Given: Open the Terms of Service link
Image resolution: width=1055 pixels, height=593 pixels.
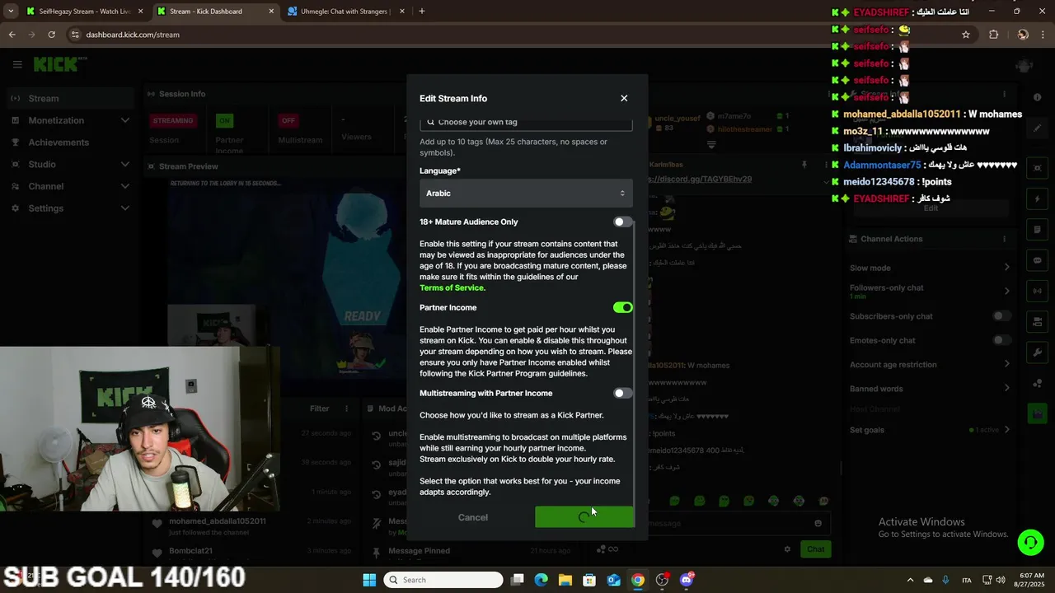Looking at the screenshot, I should pos(452,288).
